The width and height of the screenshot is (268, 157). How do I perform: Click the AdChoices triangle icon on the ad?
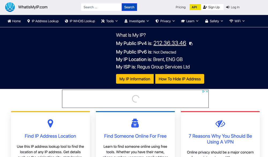[204, 92]
